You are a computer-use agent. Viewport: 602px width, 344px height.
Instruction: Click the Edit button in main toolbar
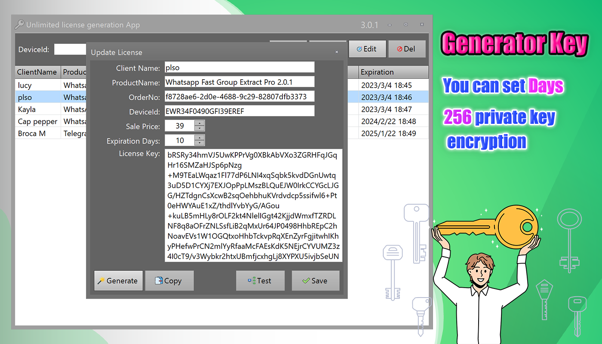click(x=367, y=49)
